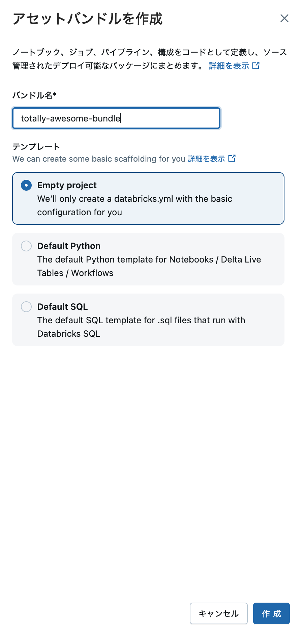Click the selected radio indicator for Empty project
Image resolution: width=302 pixels, height=633 pixels.
pos(26,185)
